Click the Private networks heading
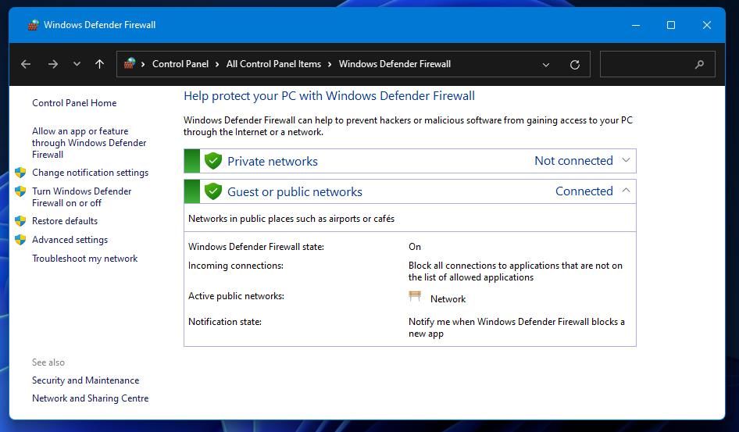Screen dimensions: 739x432 pyautogui.click(x=273, y=161)
